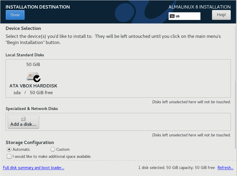This screenshot has width=237, height=176.
Task: Click the 'Local Standard Disks' heading
Action: [25, 55]
